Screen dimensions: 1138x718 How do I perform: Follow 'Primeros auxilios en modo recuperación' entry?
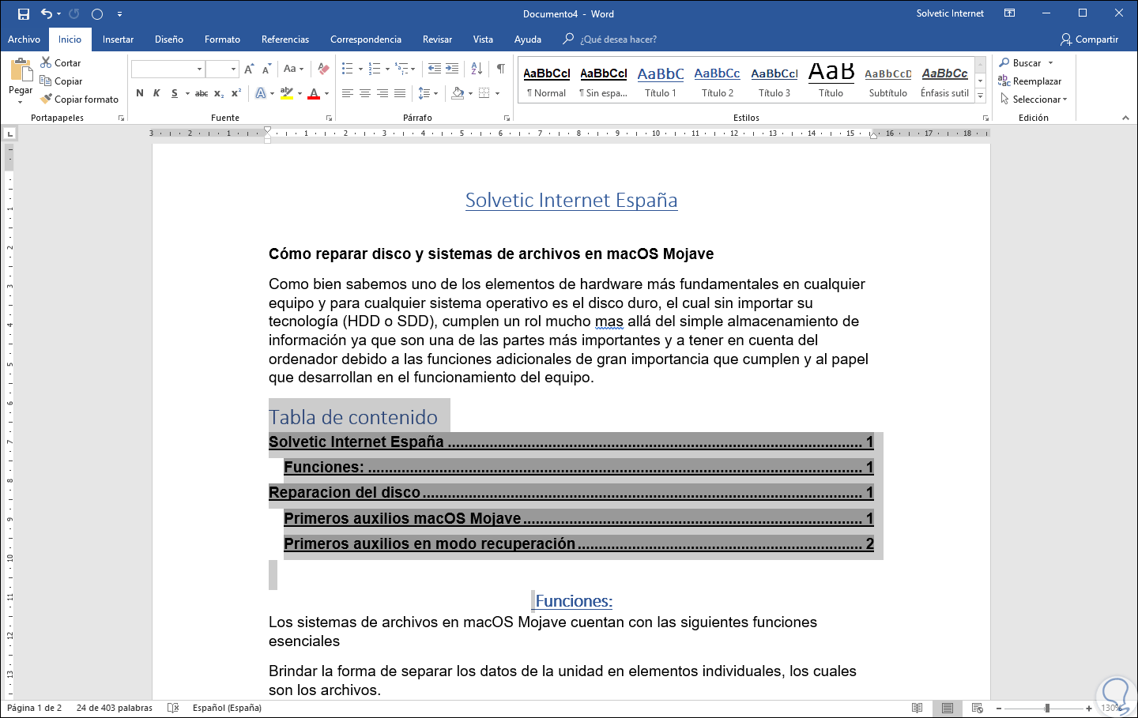coord(579,544)
